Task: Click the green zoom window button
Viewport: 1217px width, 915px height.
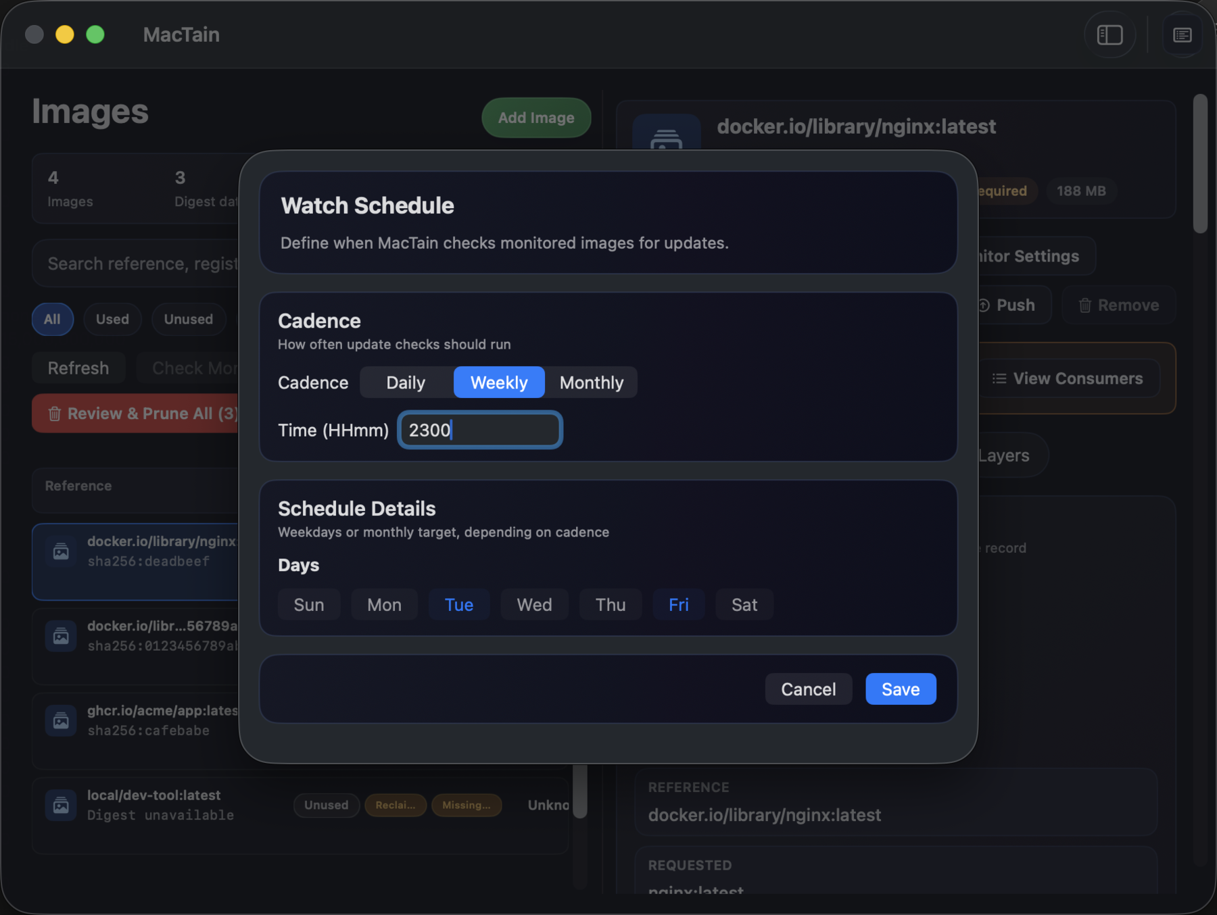Action: pos(95,34)
